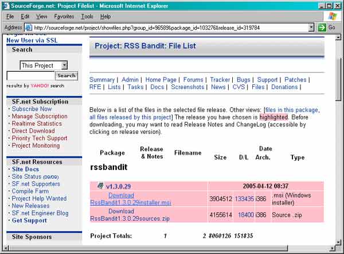Open the News link
The image size is (344, 254).
pos(218,87)
